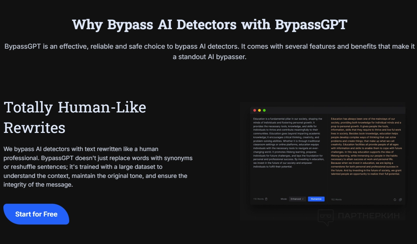Viewport: 417px width, 244px height.
Task: Click the Start for Free button
Action: pyautogui.click(x=36, y=214)
